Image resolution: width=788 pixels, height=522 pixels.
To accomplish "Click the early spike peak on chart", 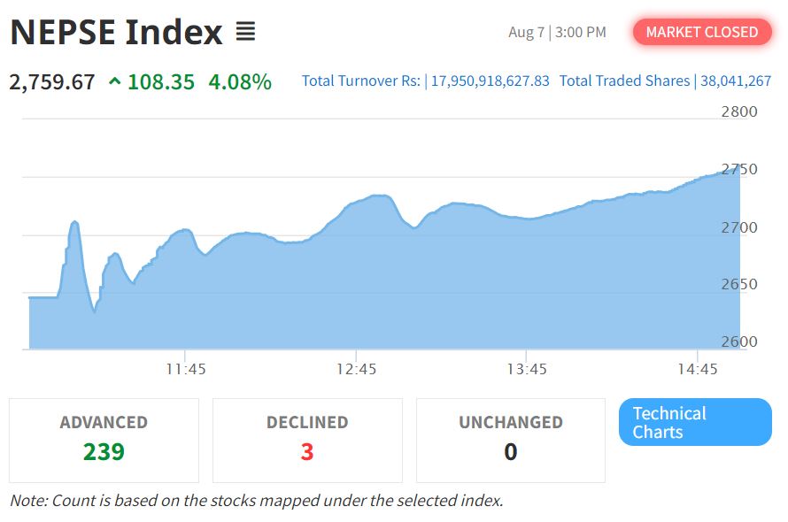I will 75,221.
